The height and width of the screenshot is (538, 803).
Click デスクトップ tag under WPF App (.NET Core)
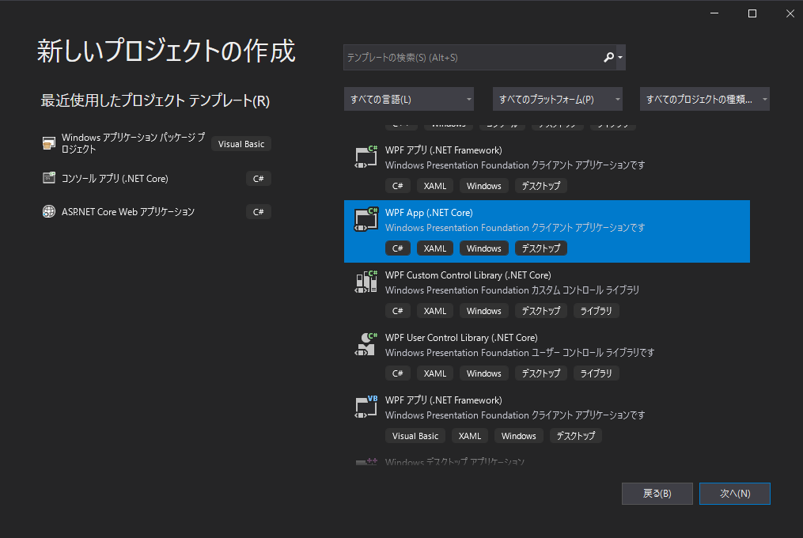point(541,248)
